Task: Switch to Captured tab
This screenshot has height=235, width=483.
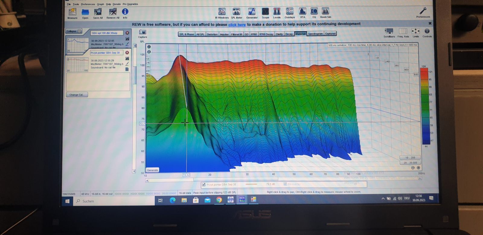Action: point(330,34)
